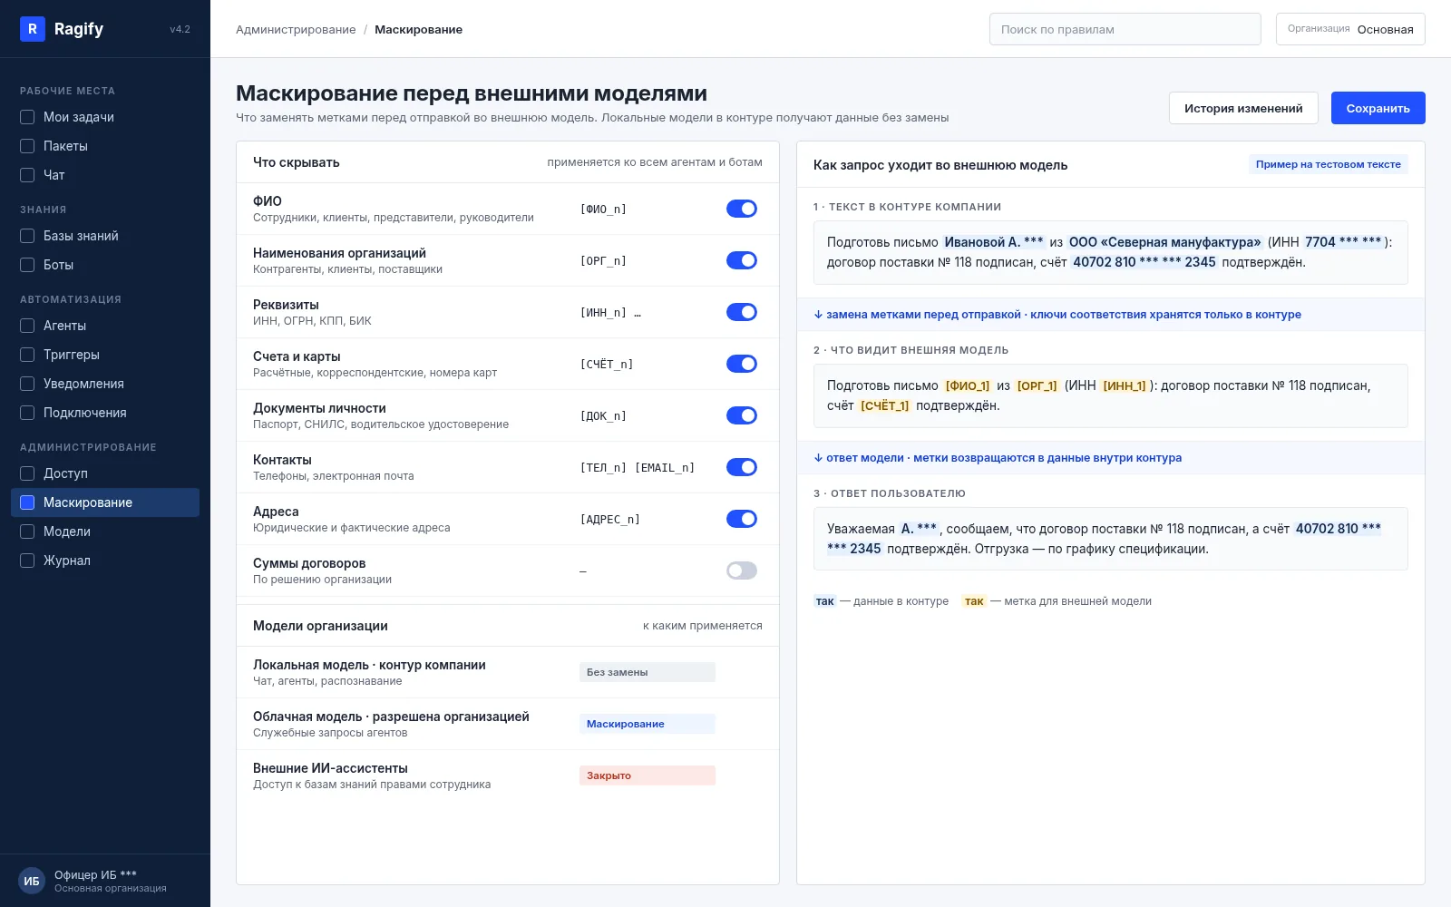Click the Поиск по правилам field
The image size is (1451, 907).
[x=1125, y=29]
